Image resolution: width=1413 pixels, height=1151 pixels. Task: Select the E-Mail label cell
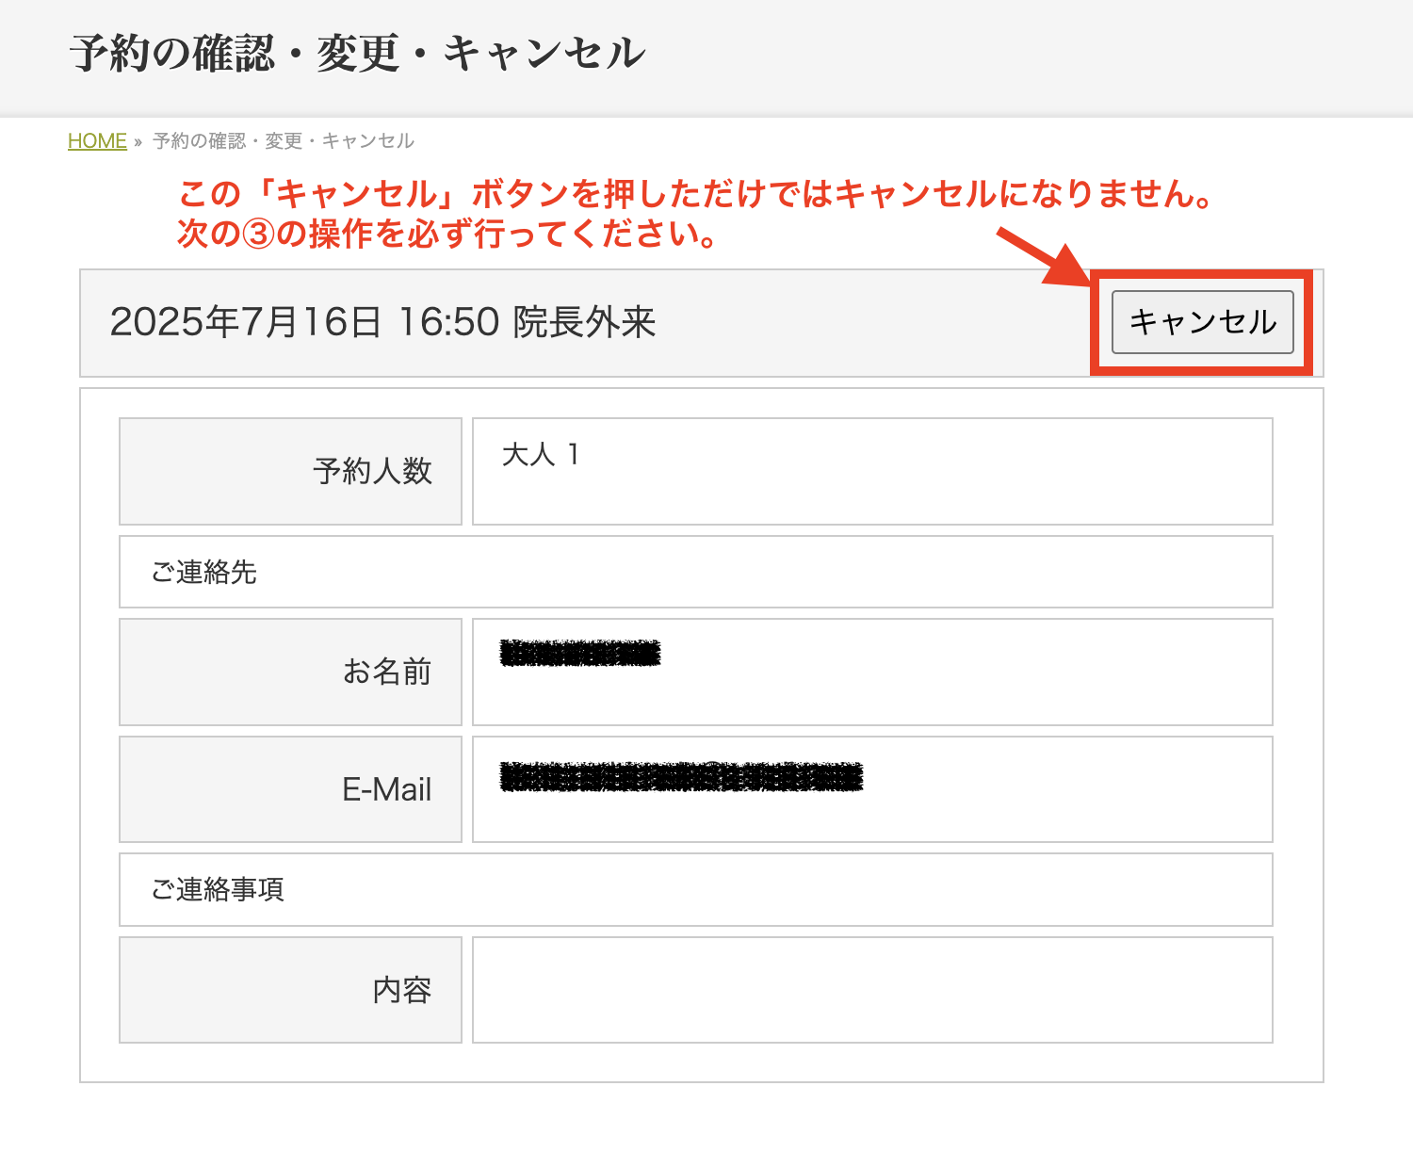[290, 789]
